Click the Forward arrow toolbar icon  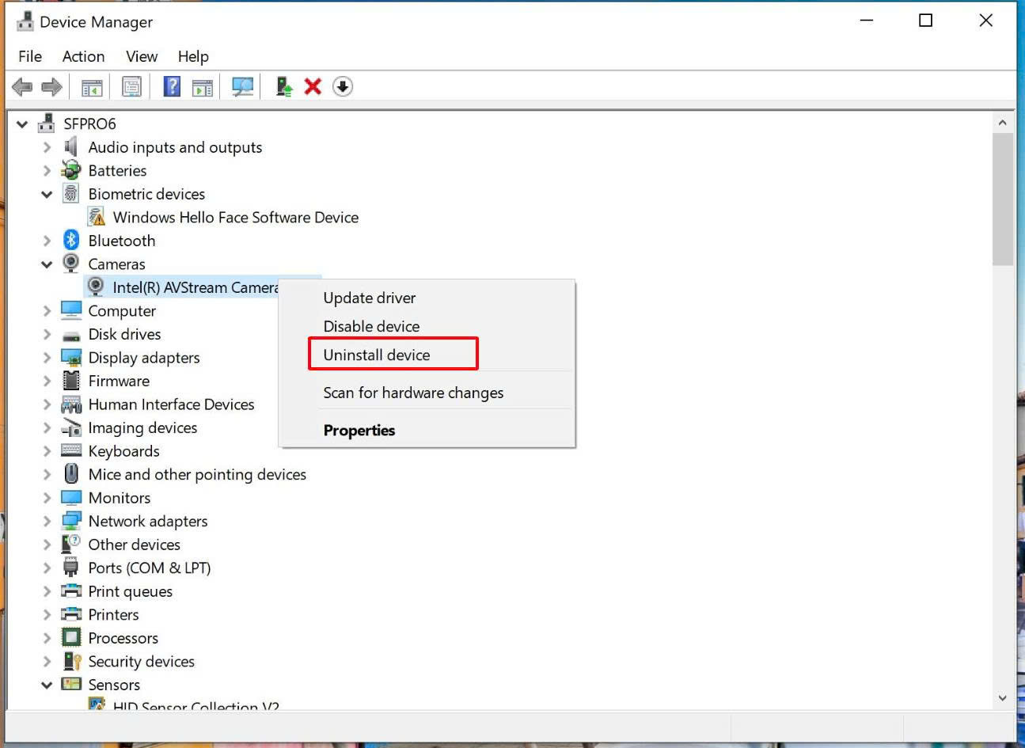pos(51,87)
